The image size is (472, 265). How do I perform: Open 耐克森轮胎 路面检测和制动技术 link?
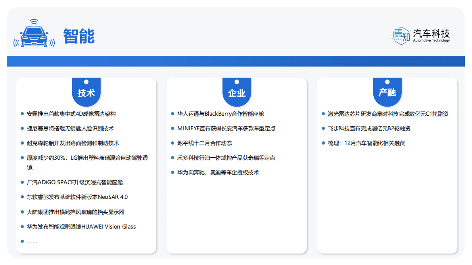click(73, 143)
